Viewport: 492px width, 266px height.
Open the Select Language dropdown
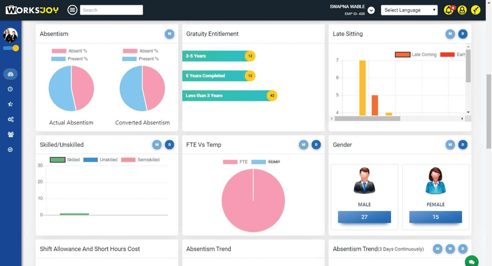coord(409,10)
